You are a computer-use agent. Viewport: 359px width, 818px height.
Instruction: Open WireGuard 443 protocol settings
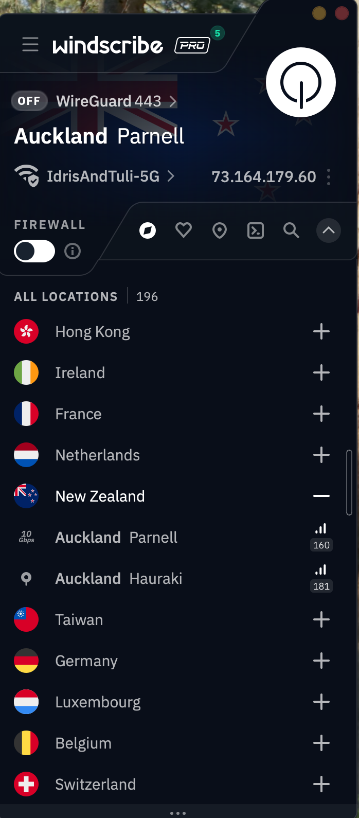[x=116, y=101]
